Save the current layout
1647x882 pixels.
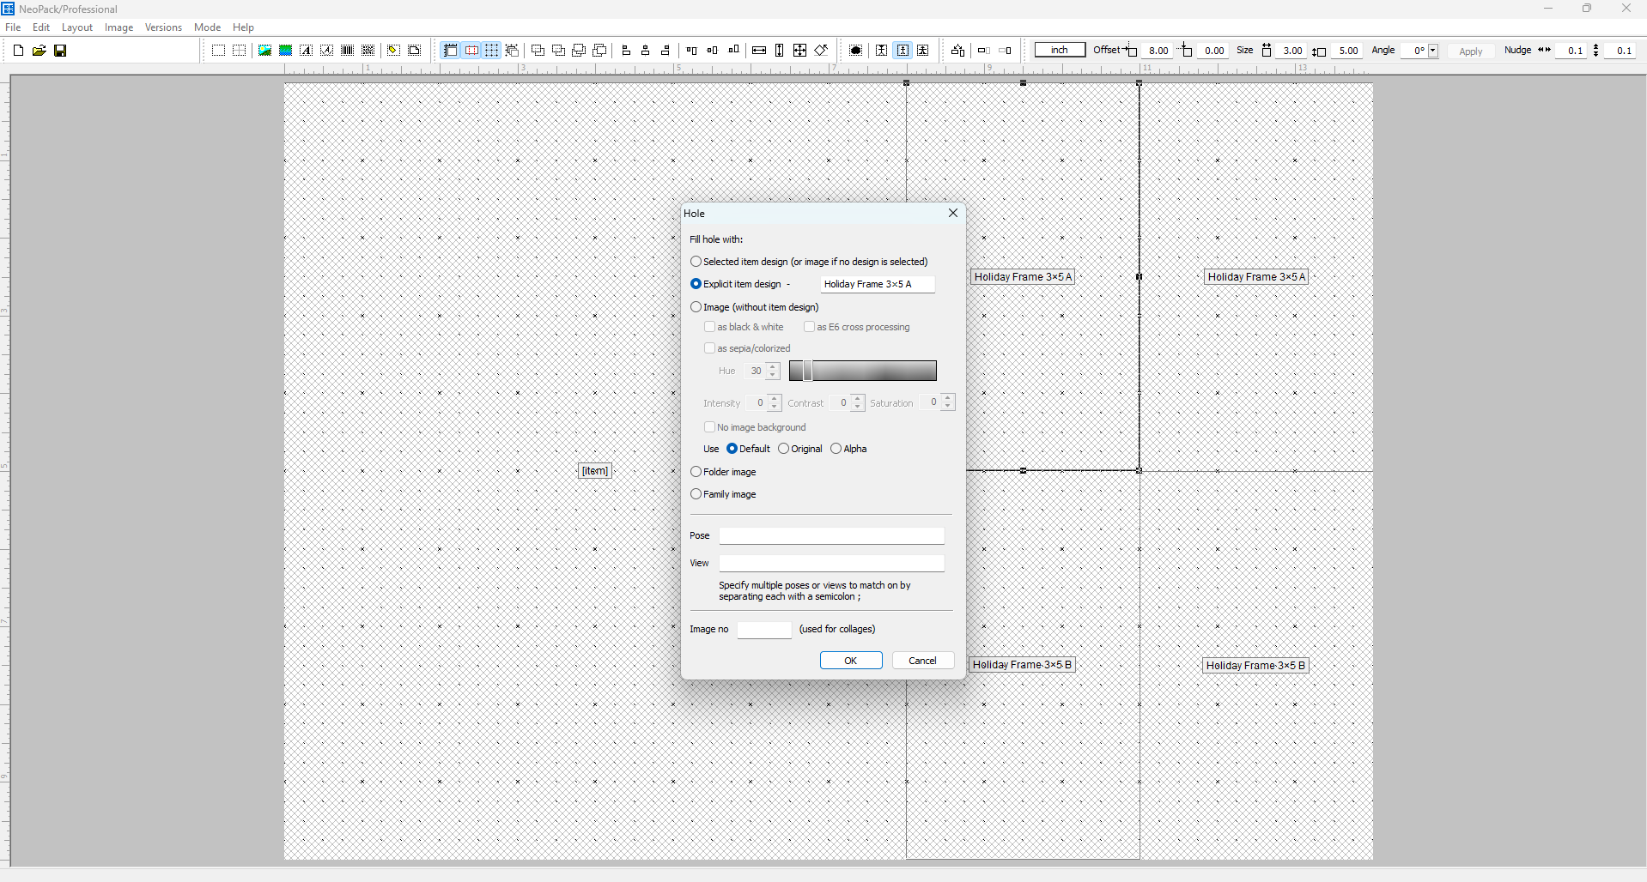[x=60, y=50]
